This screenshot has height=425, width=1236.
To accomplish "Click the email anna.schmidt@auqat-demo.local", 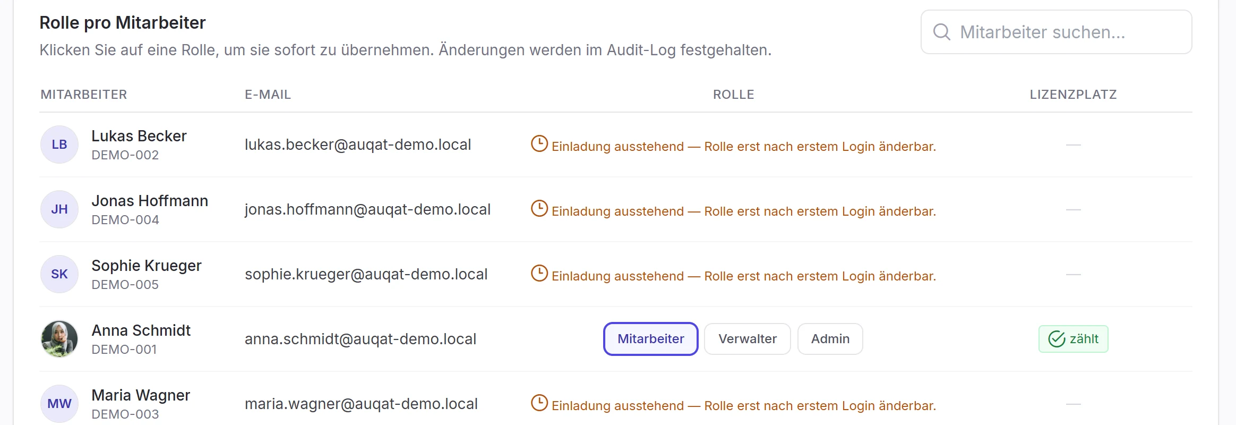I will [x=360, y=339].
